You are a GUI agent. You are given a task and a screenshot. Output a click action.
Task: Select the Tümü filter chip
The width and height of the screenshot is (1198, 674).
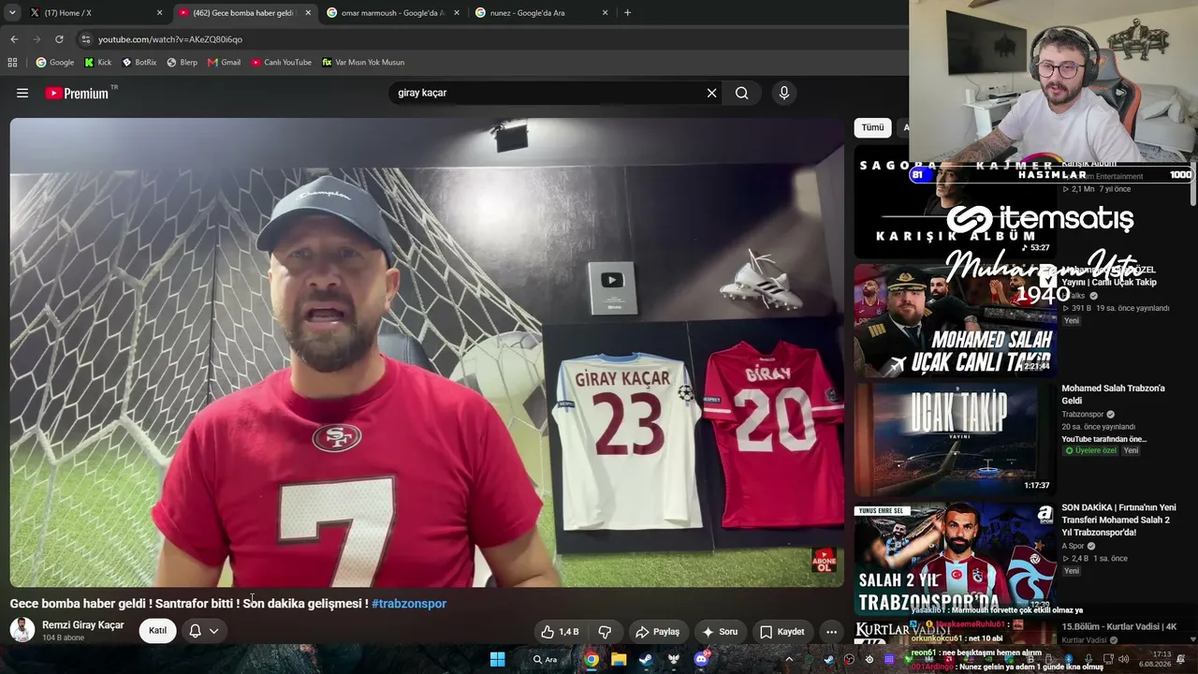(872, 127)
